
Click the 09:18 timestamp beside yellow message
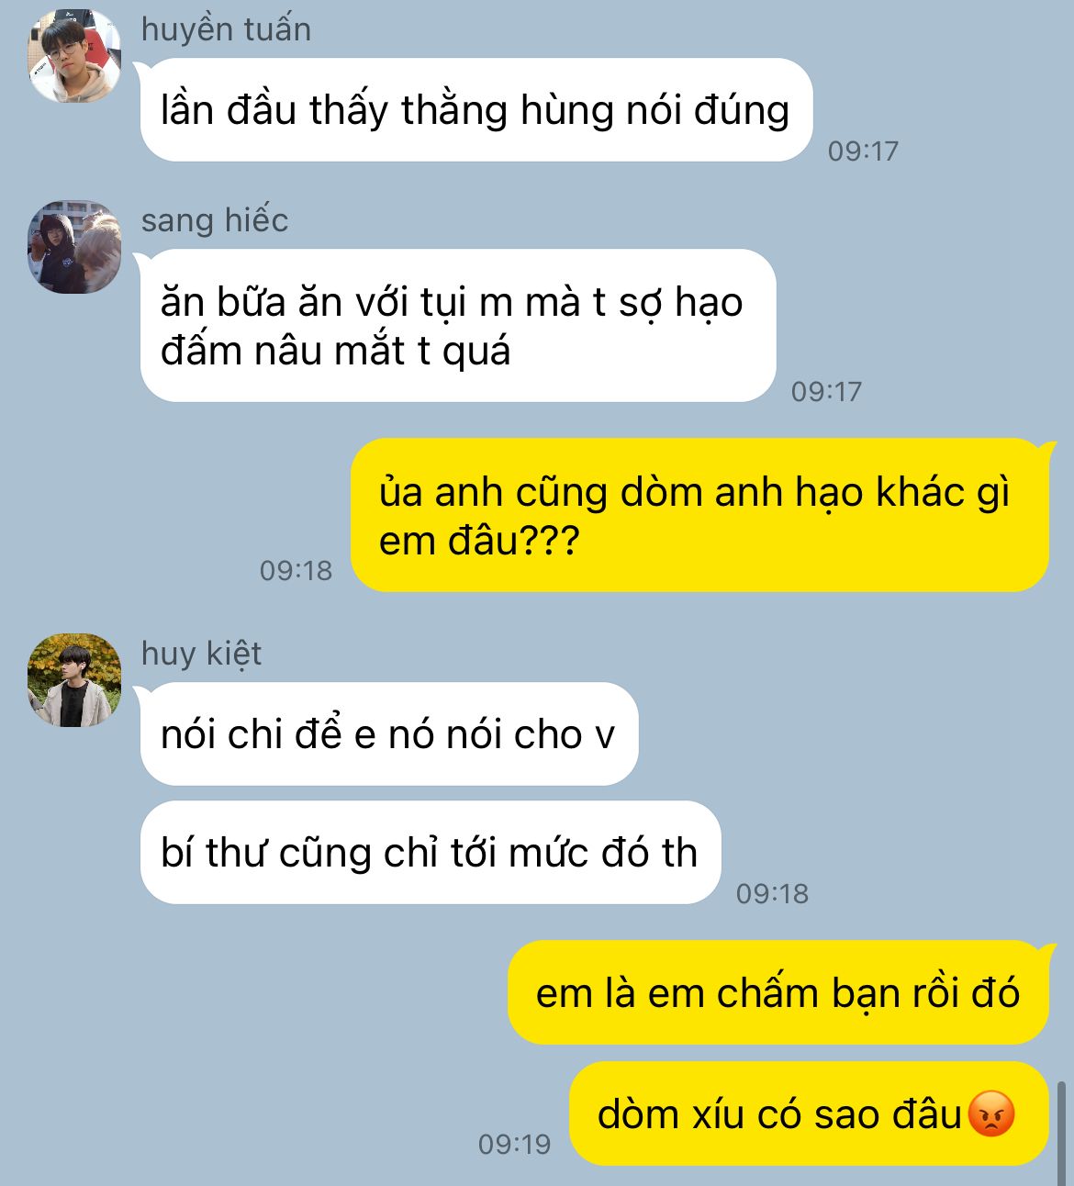tap(296, 571)
